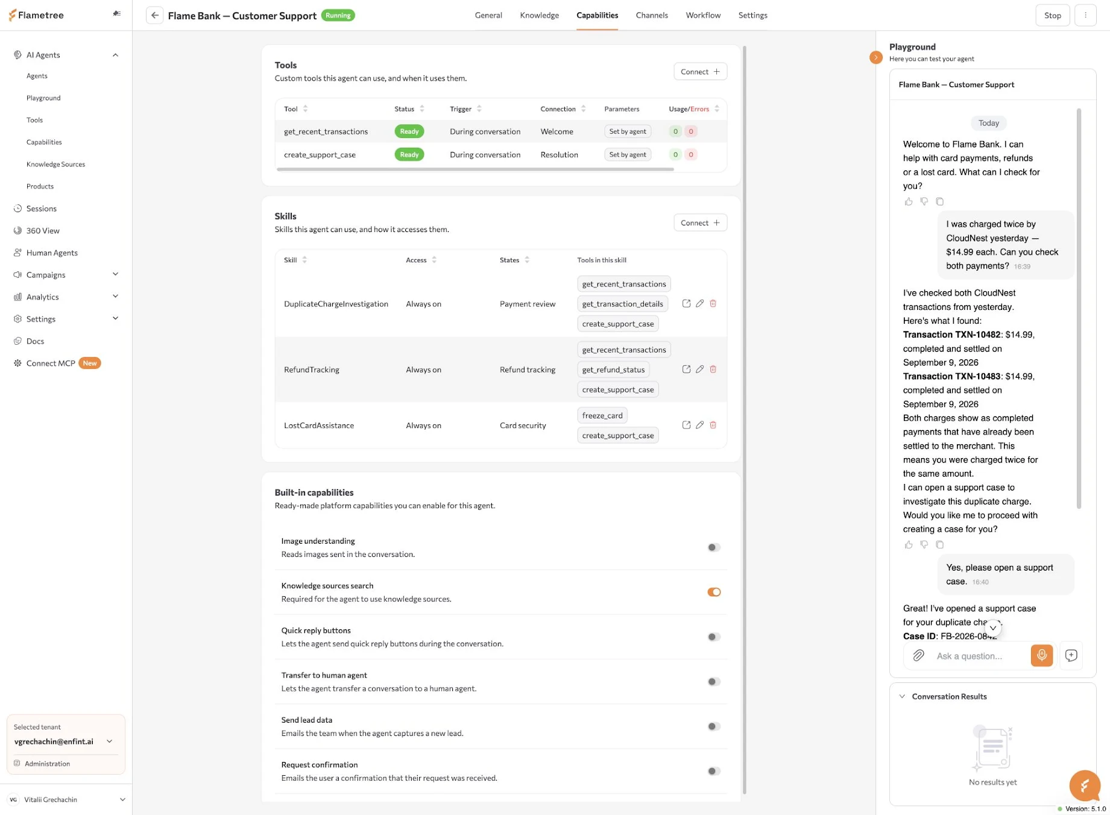Open the Workflow tab
This screenshot has width=1110, height=815.
[703, 15]
